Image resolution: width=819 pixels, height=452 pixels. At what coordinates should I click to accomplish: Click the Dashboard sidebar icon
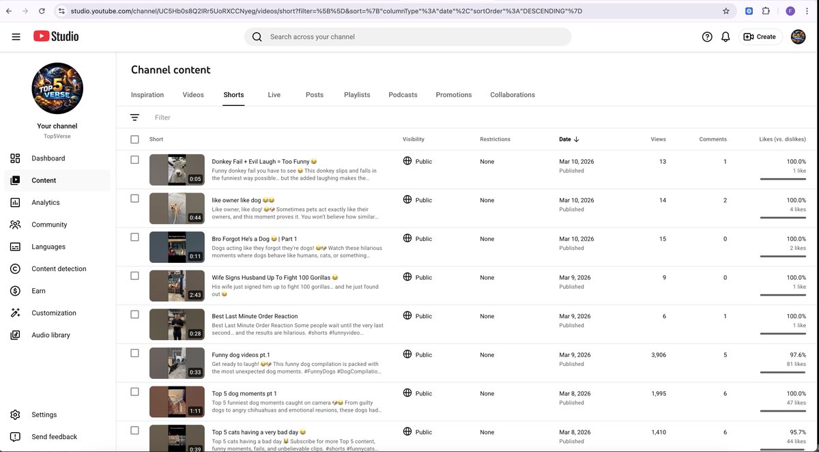[15, 158]
